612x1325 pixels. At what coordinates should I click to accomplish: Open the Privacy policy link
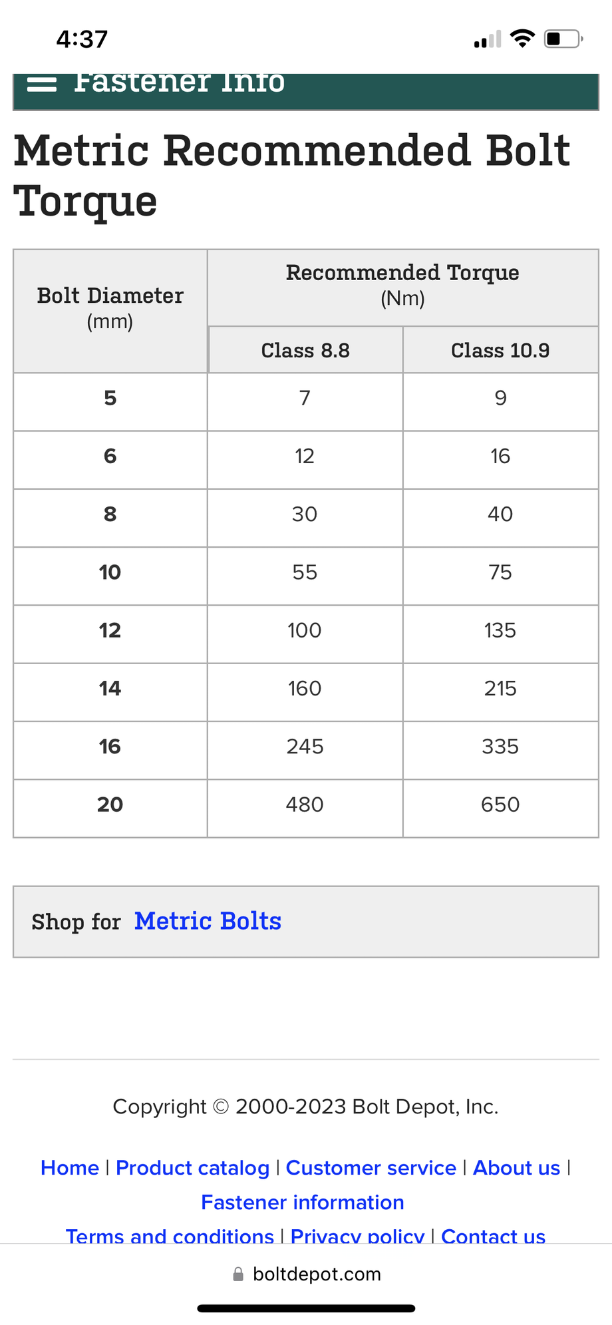click(357, 1236)
